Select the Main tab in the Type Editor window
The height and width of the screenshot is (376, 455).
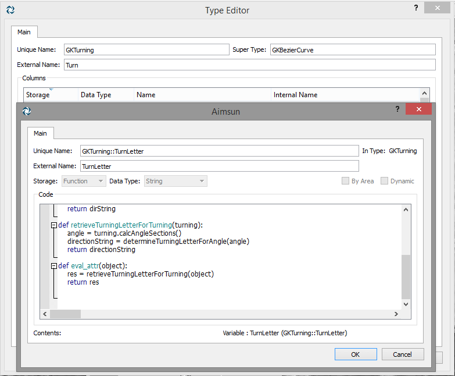24,32
